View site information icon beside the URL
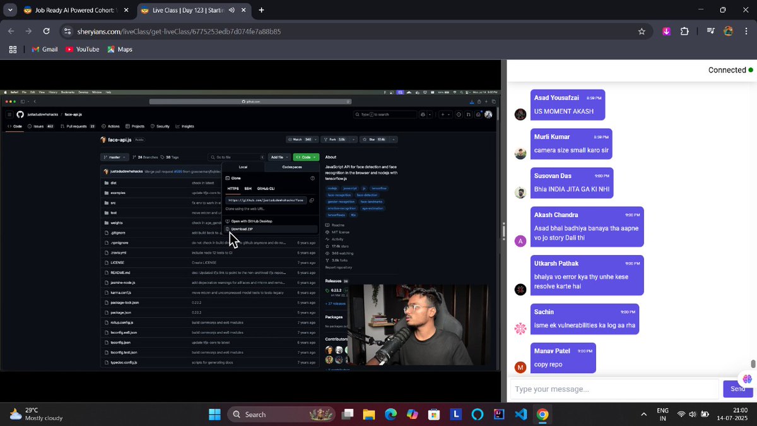The height and width of the screenshot is (426, 757). [67, 31]
